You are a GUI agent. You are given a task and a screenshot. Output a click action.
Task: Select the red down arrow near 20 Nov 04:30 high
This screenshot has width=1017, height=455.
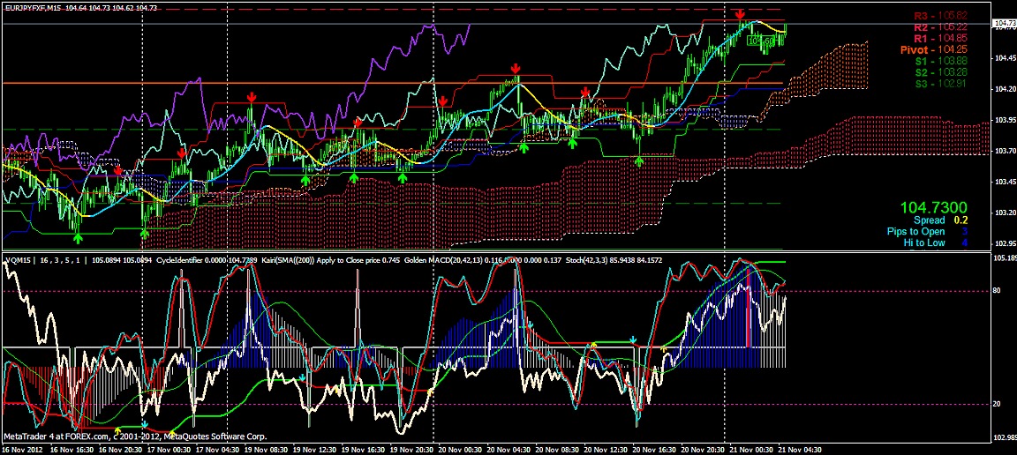click(x=516, y=68)
